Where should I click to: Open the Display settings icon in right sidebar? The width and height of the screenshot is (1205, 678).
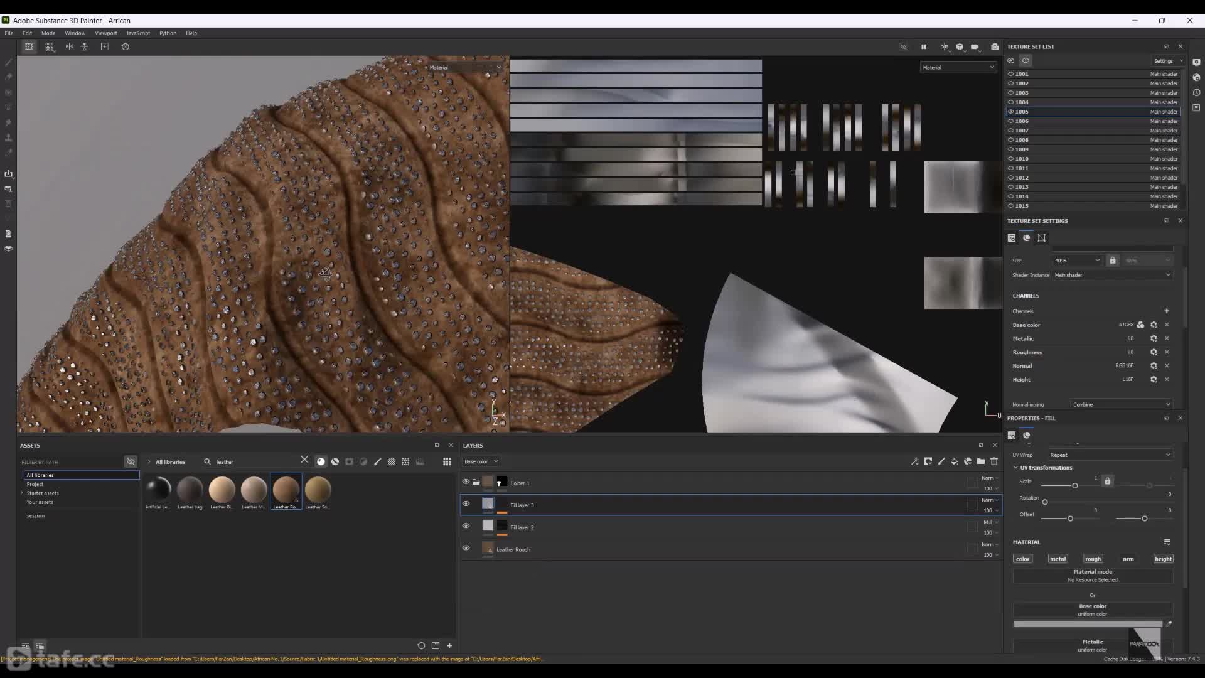tap(1197, 62)
